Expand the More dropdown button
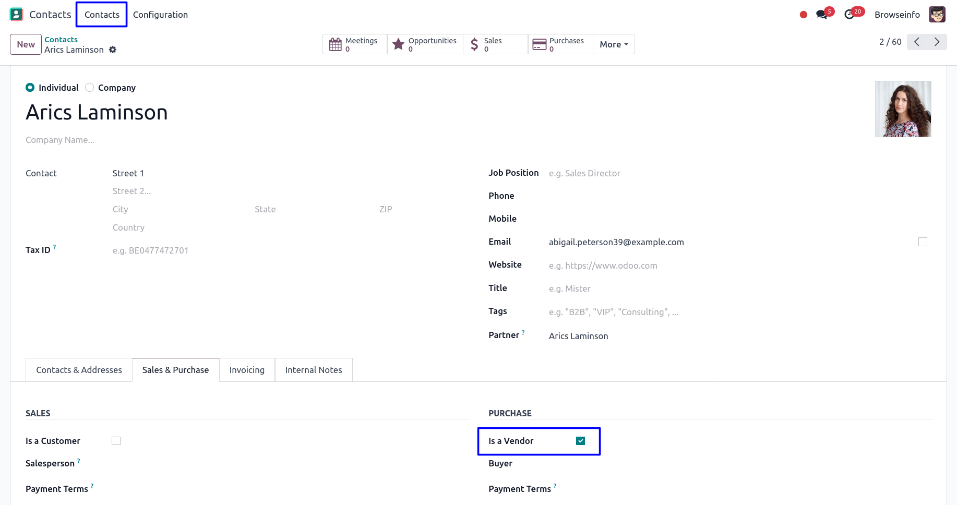Image resolution: width=957 pixels, height=505 pixels. tap(614, 44)
